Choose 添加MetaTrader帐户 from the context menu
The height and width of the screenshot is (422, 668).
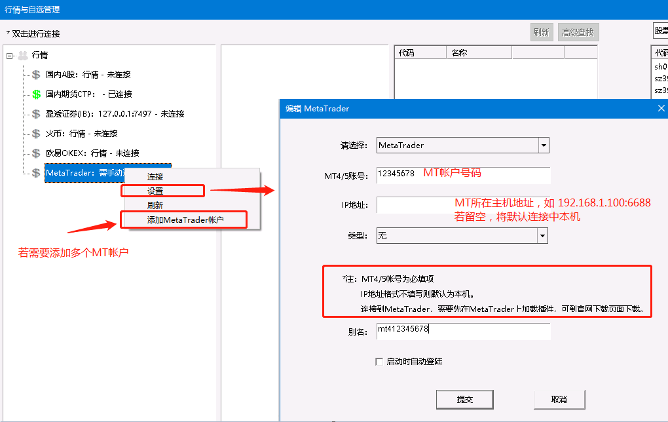pyautogui.click(x=185, y=220)
